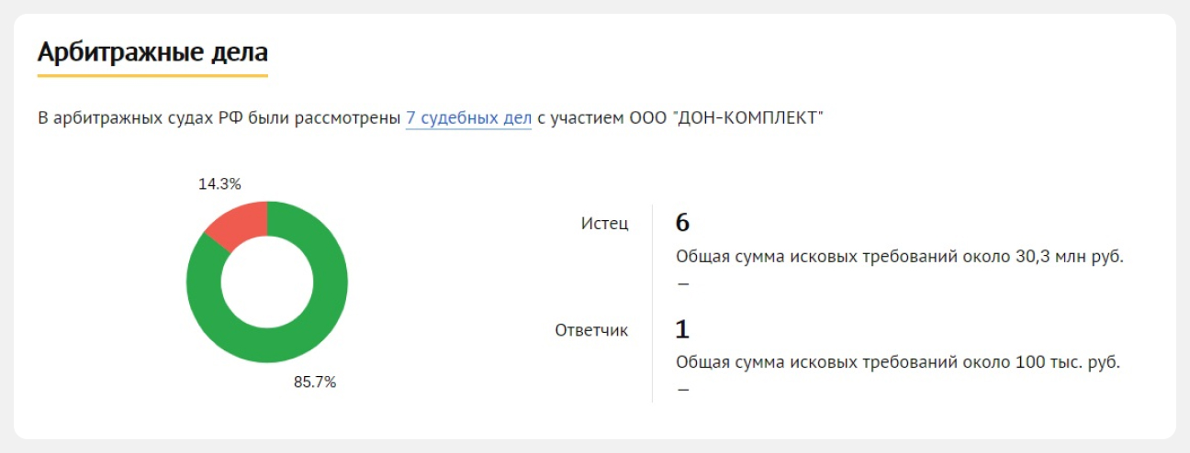Click the vertical divider beside the case counts

[x=652, y=303]
